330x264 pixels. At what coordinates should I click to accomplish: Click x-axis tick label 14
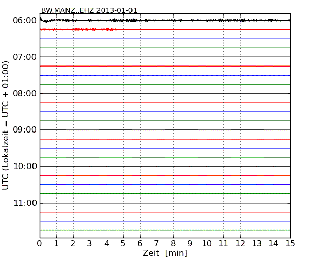[274, 244]
